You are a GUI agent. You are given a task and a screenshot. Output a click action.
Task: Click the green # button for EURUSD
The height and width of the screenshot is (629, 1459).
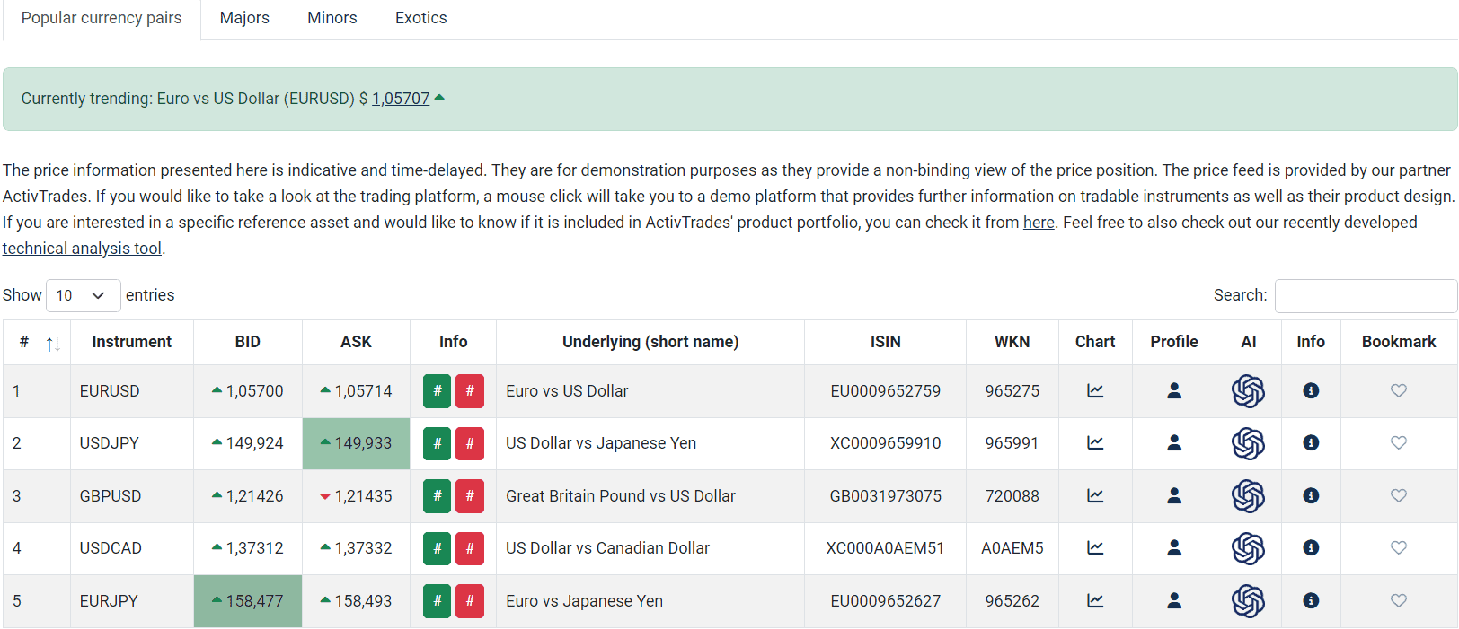pyautogui.click(x=438, y=391)
